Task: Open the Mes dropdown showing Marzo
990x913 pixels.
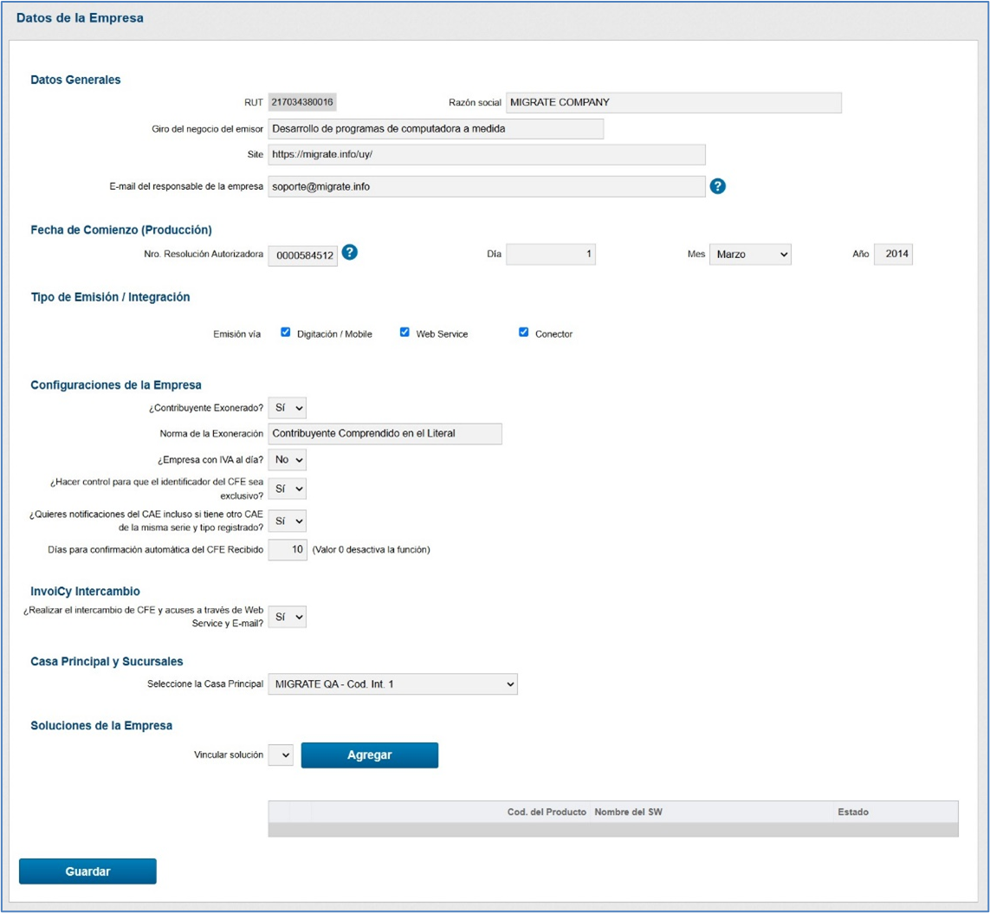Action: (x=750, y=255)
